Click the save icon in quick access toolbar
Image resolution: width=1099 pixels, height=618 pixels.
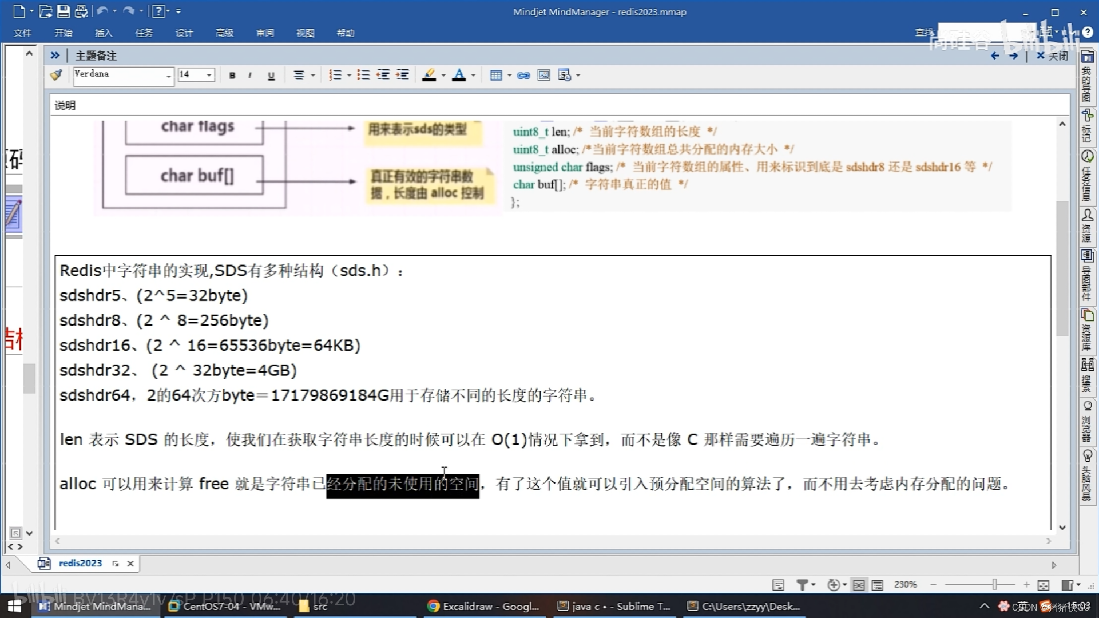click(64, 11)
